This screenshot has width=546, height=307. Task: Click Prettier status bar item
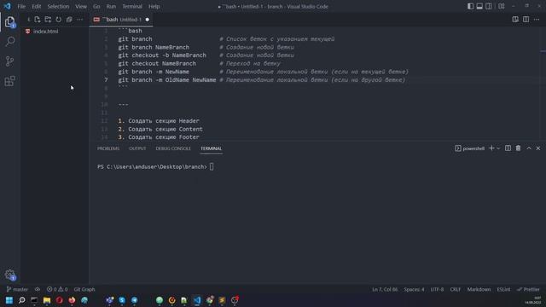[x=528, y=289]
